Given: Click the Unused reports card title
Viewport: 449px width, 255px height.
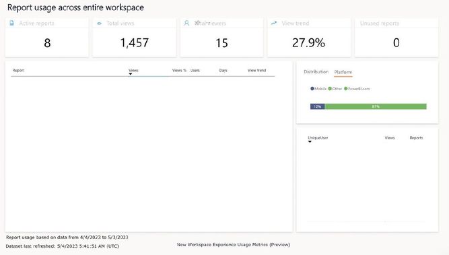Looking at the screenshot, I should [x=380, y=24].
